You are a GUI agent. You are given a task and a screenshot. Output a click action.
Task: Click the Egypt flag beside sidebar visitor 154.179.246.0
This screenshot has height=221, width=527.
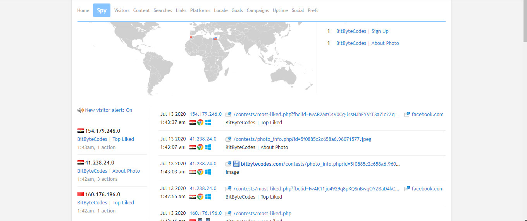point(81,131)
